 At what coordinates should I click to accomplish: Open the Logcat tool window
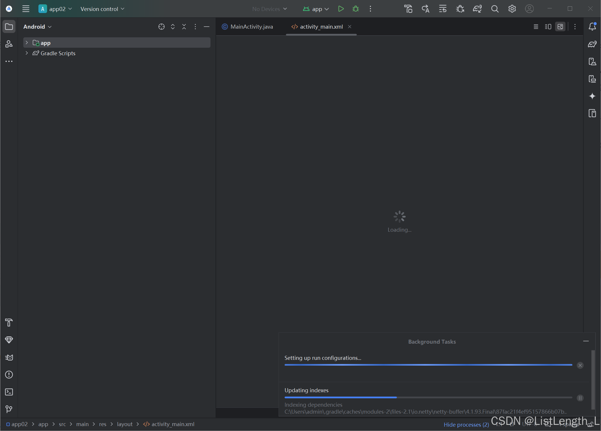pyautogui.click(x=9, y=358)
